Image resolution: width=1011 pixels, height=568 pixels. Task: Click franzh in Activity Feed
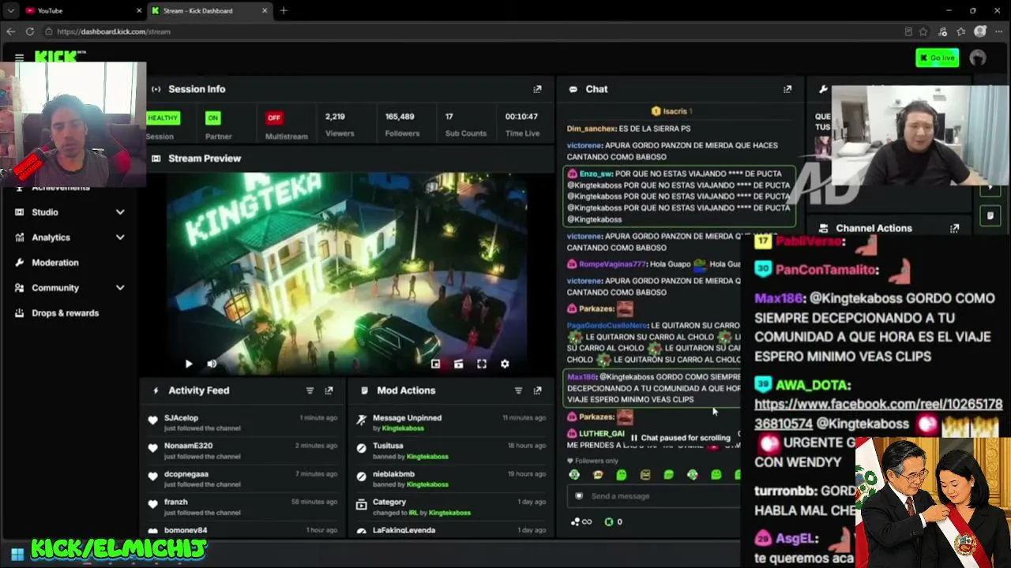pyautogui.click(x=176, y=502)
